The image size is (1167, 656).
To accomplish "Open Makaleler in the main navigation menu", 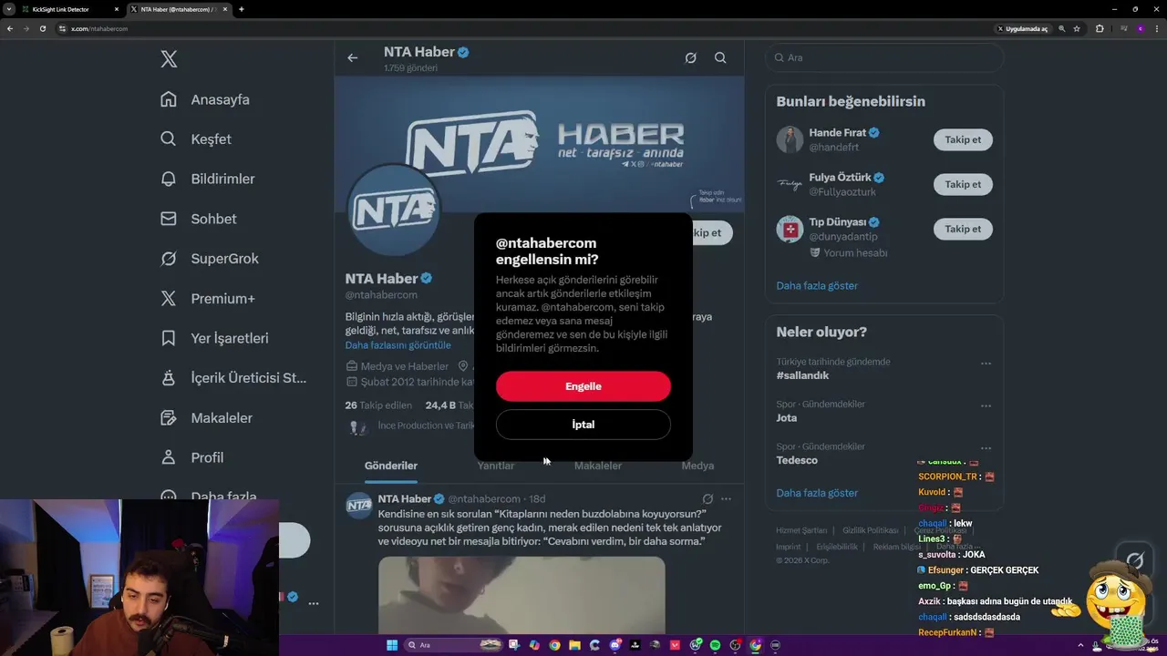I will (x=207, y=418).
